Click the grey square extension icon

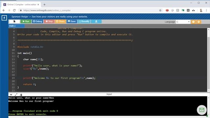(178, 10)
